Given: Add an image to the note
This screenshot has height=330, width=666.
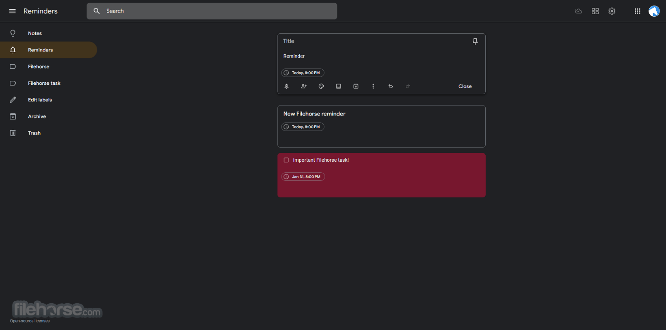Looking at the screenshot, I should pyautogui.click(x=339, y=86).
